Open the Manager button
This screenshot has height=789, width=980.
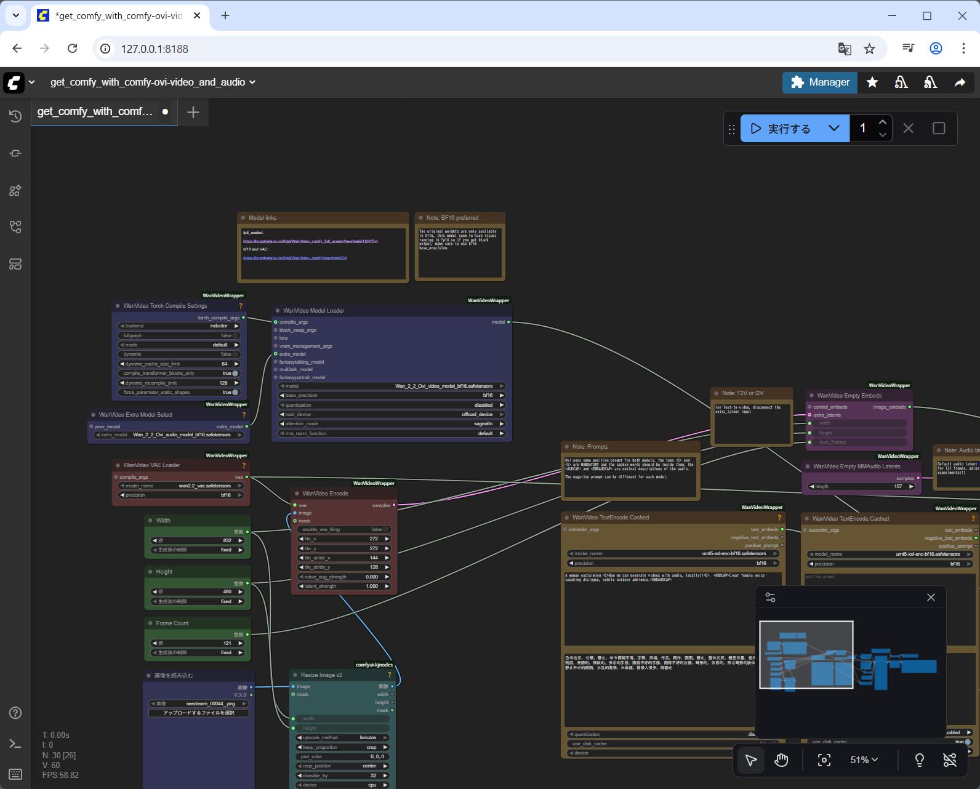tap(819, 82)
